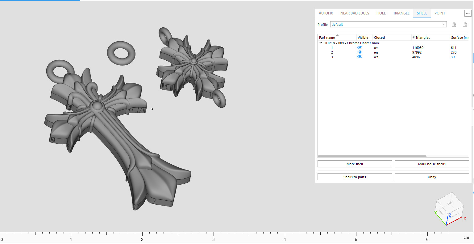Click triangle count 4096
Viewport: 474px width, 244px height.
point(416,57)
